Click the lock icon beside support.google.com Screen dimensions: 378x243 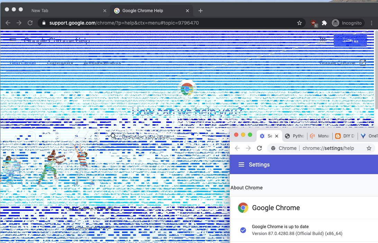[44, 23]
